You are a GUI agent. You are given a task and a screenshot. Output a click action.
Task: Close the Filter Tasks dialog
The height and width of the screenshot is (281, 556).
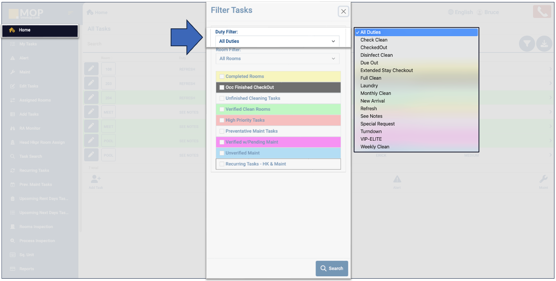pyautogui.click(x=343, y=12)
